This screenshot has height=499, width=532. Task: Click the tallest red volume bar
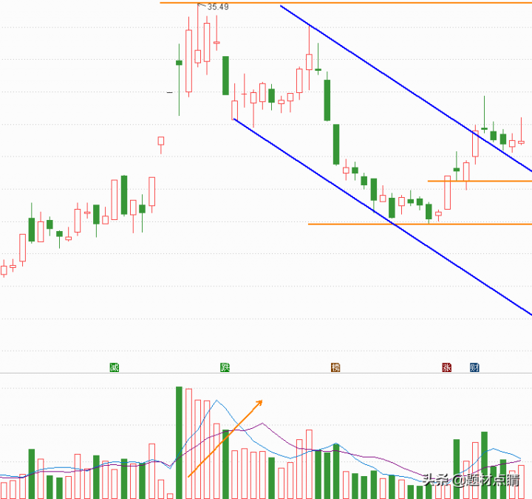188,443
